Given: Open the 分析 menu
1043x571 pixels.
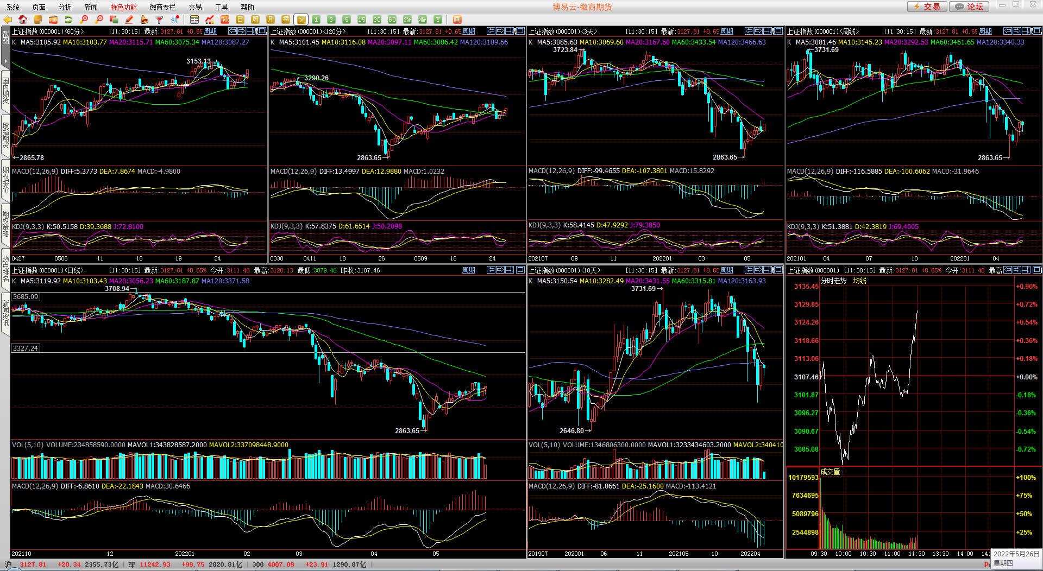Looking at the screenshot, I should (65, 7).
